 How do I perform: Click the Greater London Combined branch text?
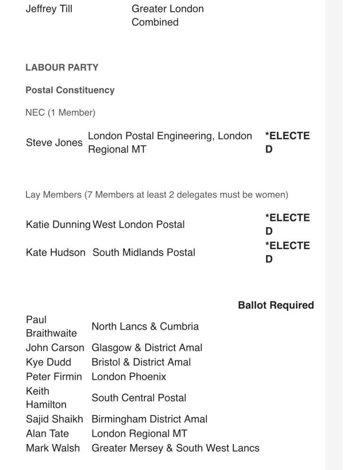(167, 16)
